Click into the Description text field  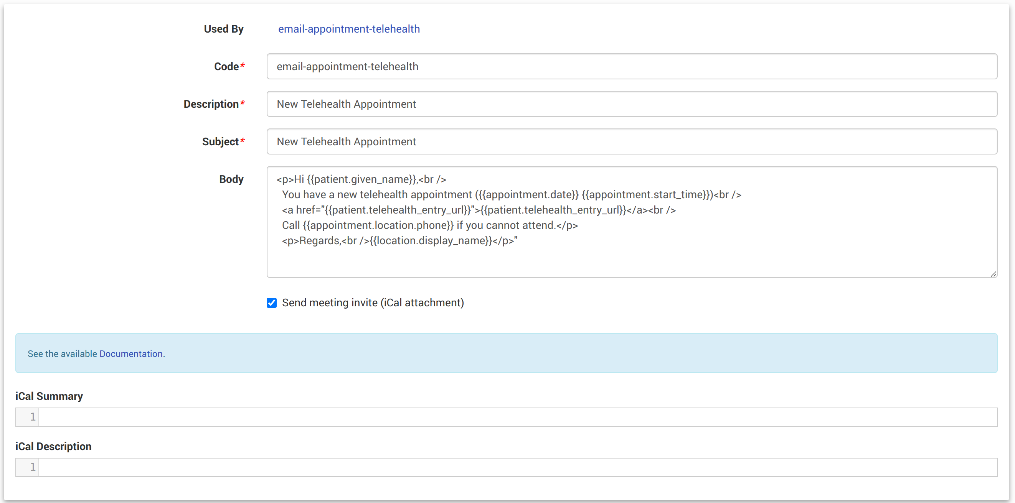pos(631,104)
